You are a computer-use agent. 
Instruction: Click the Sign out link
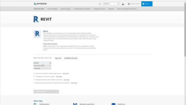coord(58,58)
